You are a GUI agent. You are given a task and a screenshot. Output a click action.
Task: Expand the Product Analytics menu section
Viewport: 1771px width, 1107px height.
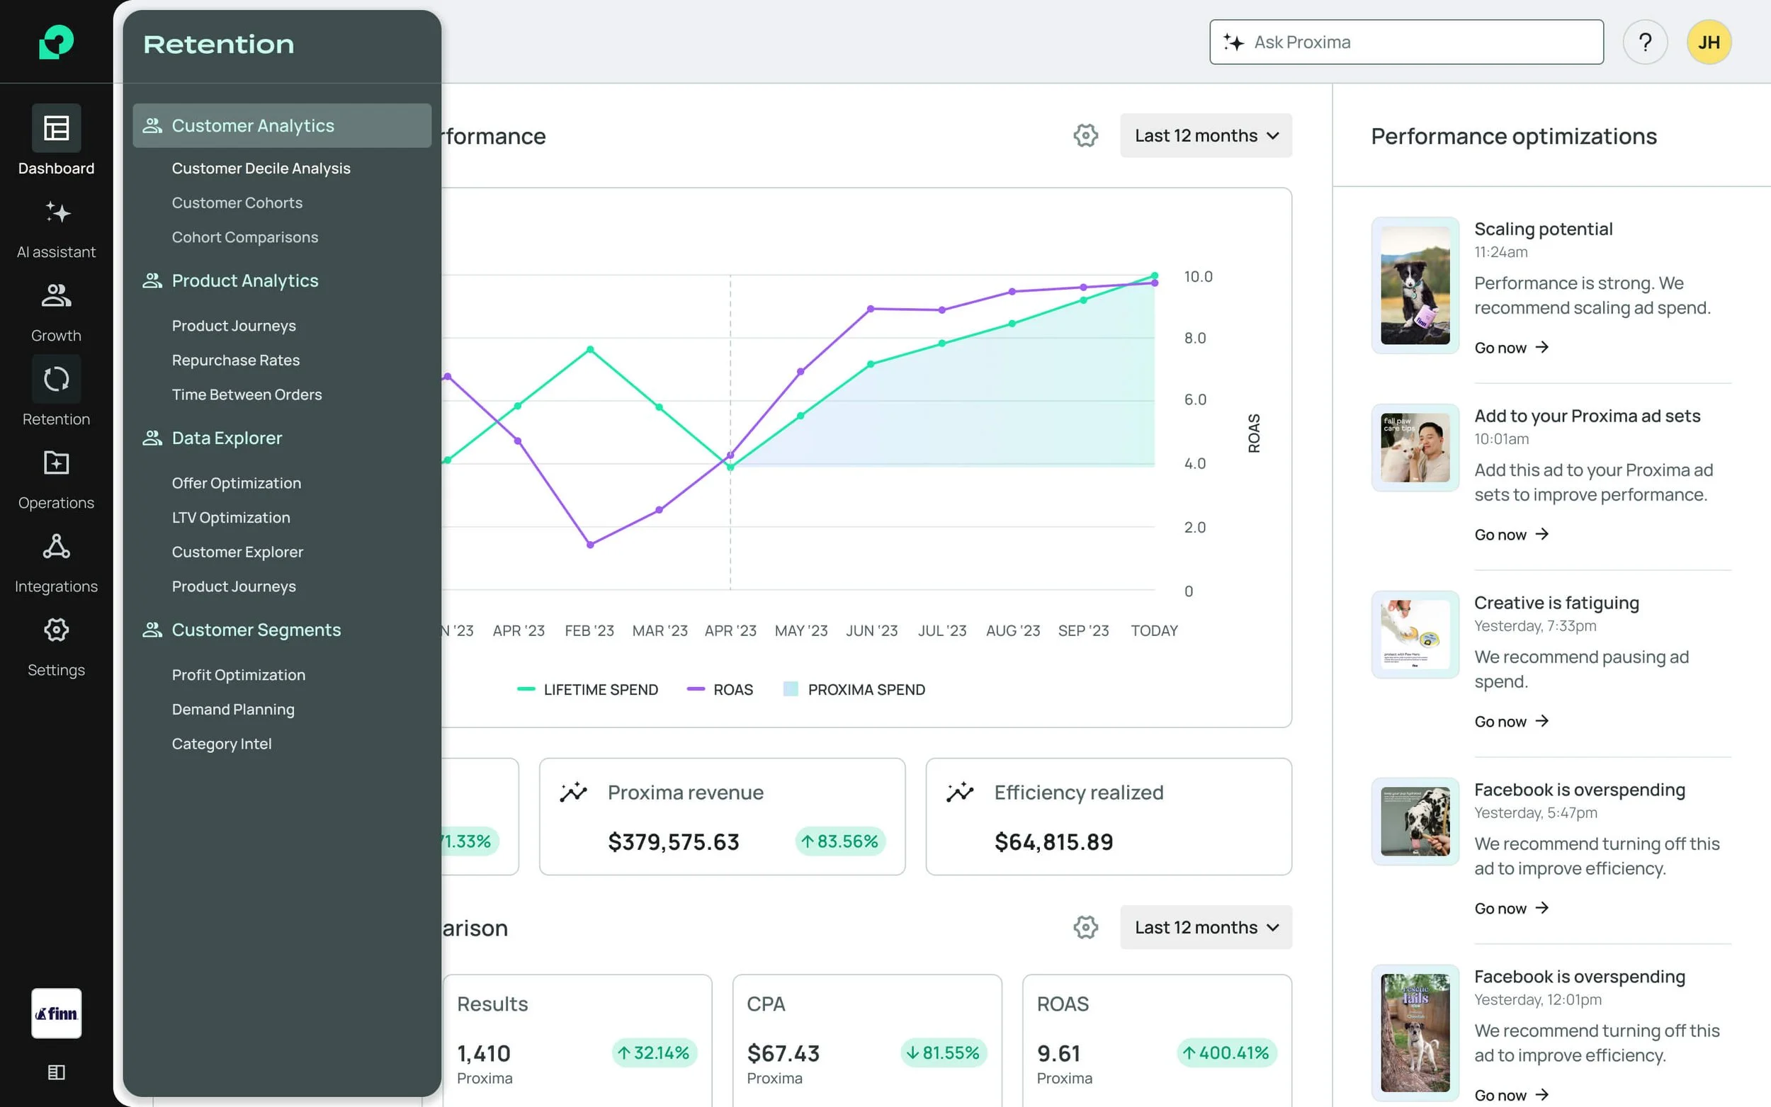(244, 281)
